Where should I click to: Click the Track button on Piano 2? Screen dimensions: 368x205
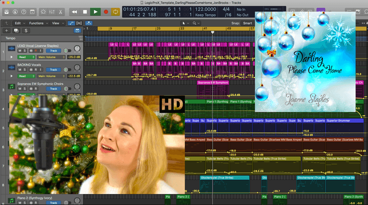pyautogui.click(x=53, y=203)
